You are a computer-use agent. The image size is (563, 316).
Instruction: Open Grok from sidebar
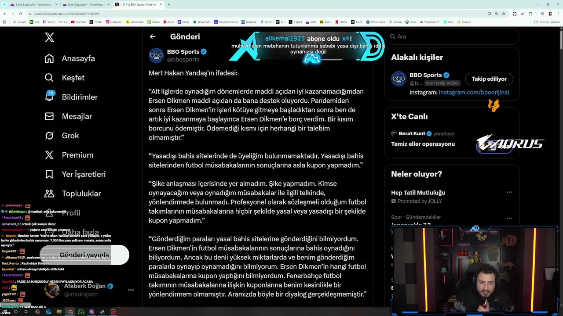62,136
